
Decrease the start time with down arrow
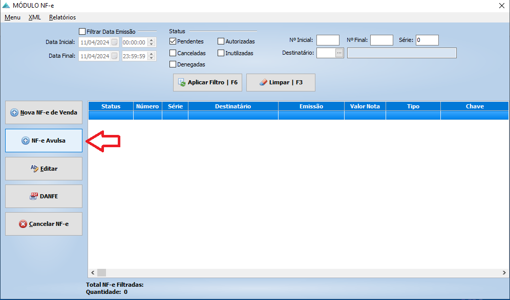click(151, 44)
